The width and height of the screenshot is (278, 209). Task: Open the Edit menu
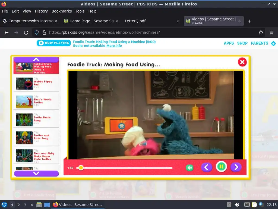pyautogui.click(x=15, y=11)
